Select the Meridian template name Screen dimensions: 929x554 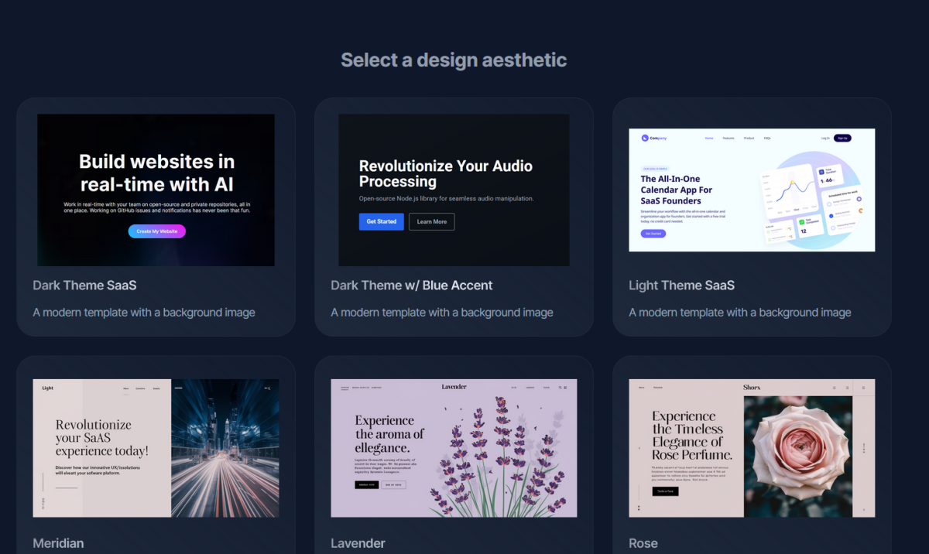click(58, 543)
